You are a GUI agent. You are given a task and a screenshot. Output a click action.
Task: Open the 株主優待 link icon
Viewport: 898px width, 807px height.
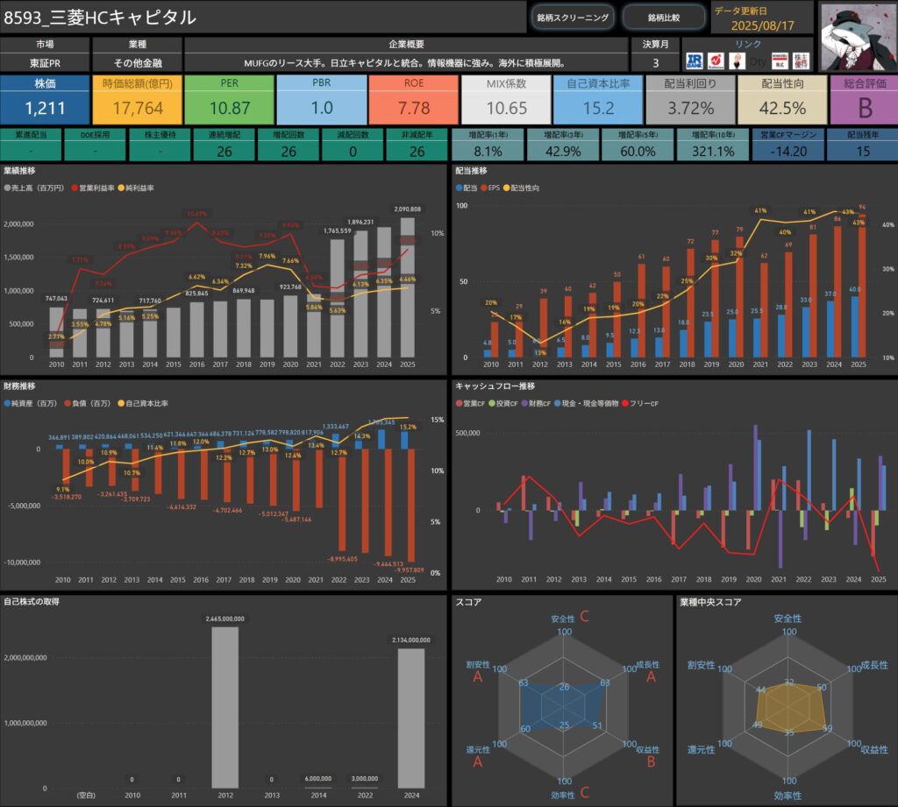point(801,60)
